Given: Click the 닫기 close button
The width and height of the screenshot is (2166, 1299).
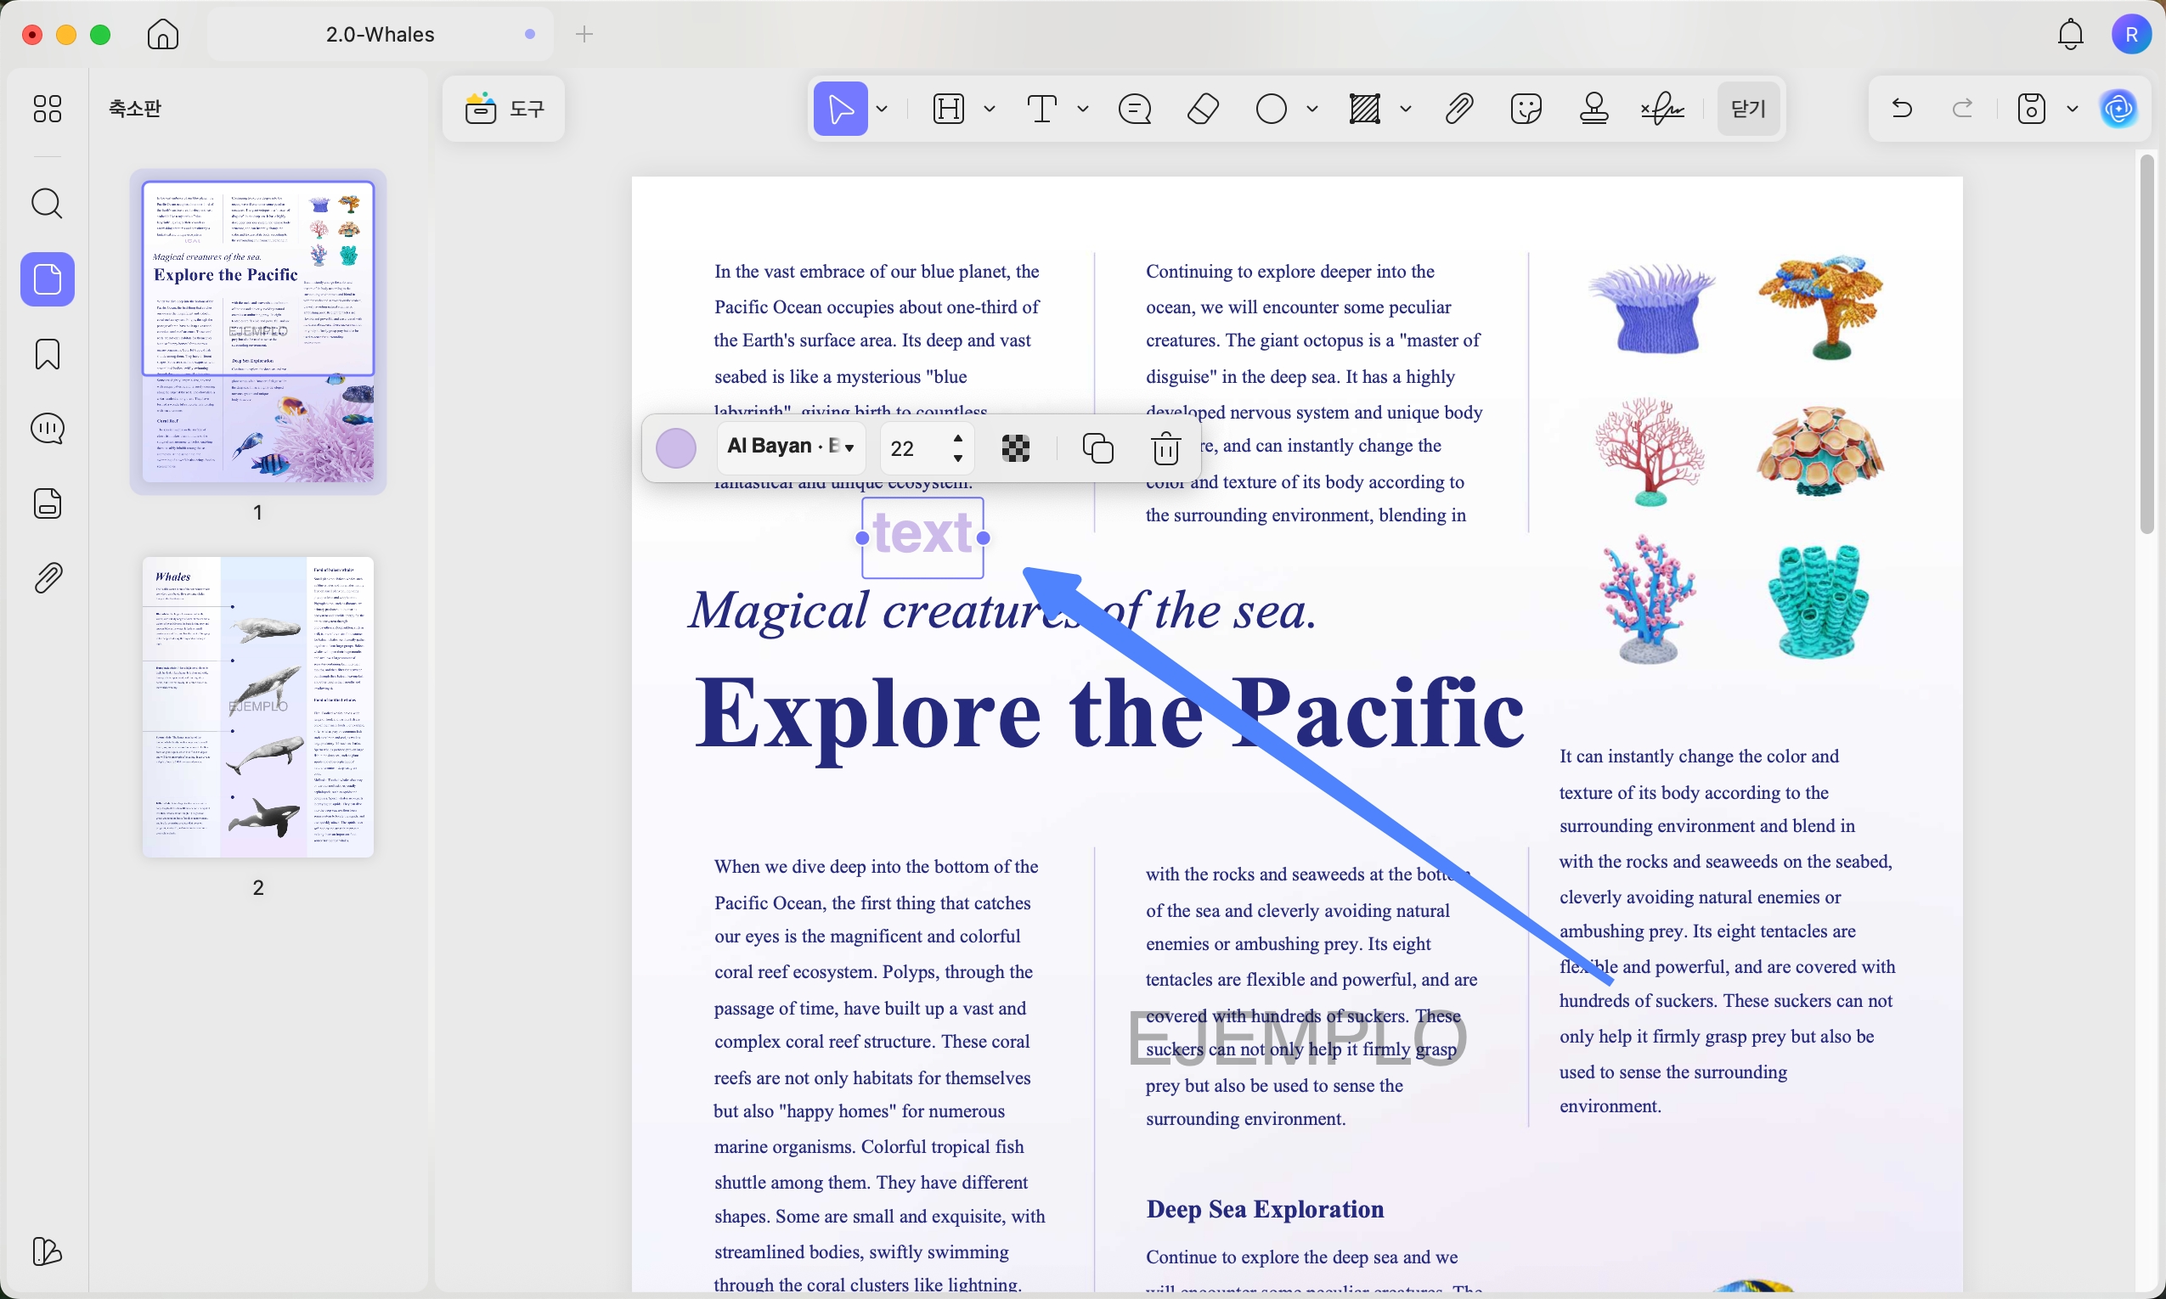Looking at the screenshot, I should [x=1748, y=110].
